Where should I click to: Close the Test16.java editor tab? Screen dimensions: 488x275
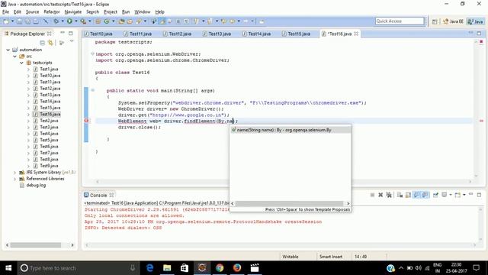(356, 34)
